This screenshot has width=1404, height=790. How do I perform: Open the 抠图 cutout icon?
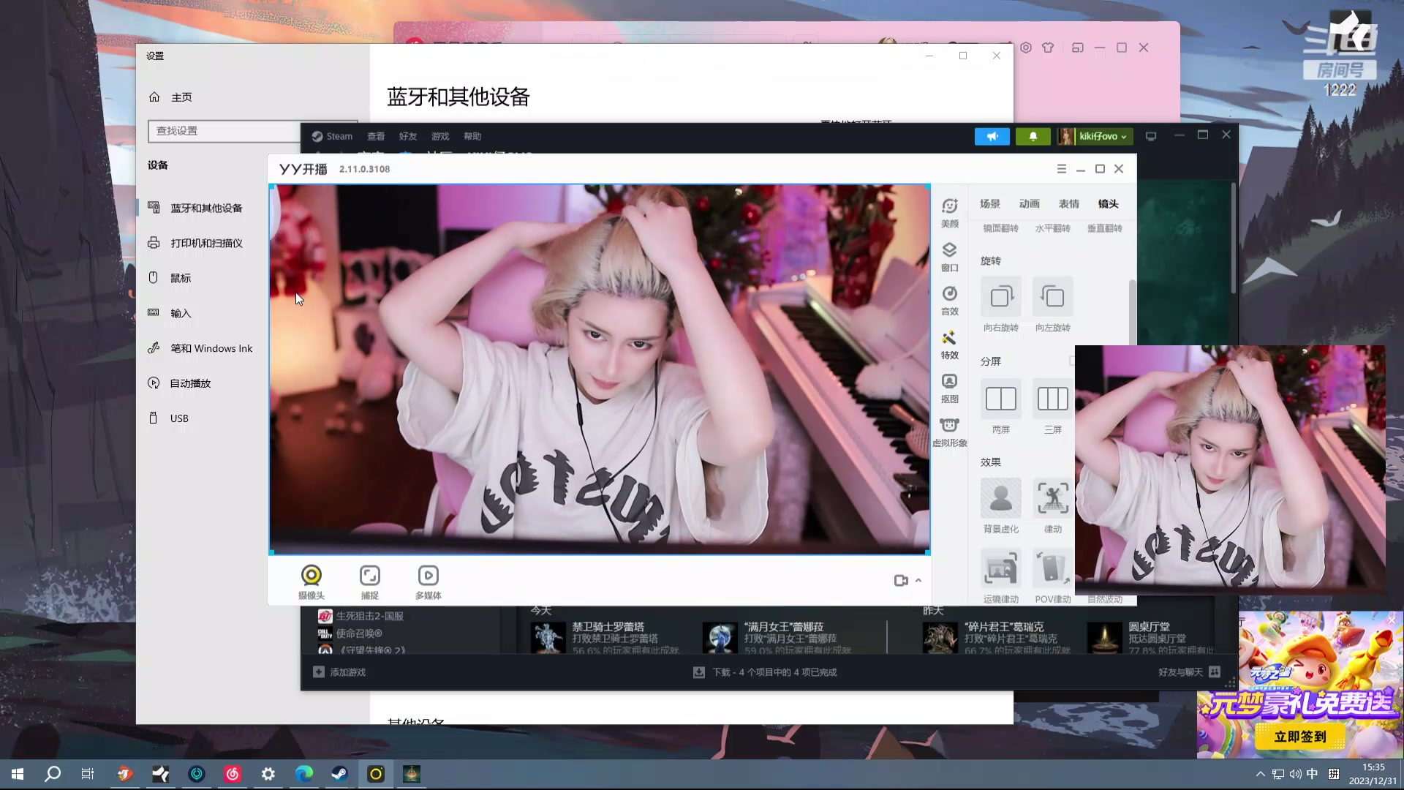(949, 388)
